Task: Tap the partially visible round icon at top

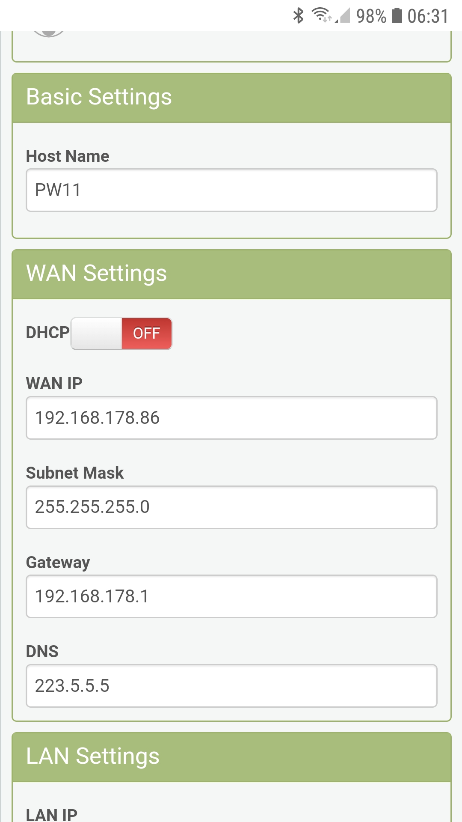Action: (49, 33)
